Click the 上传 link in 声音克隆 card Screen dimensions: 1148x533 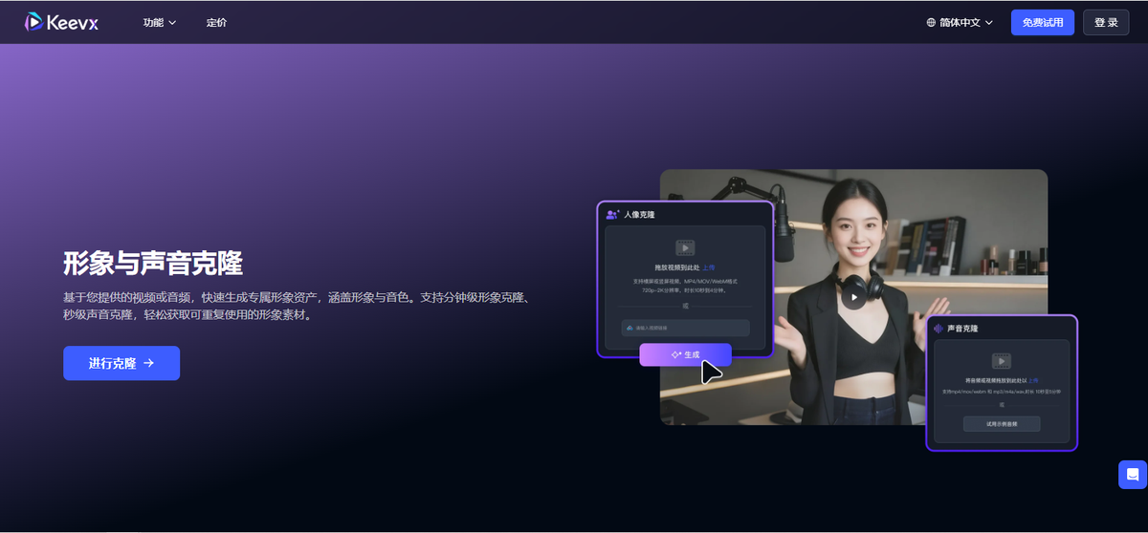[1033, 380]
